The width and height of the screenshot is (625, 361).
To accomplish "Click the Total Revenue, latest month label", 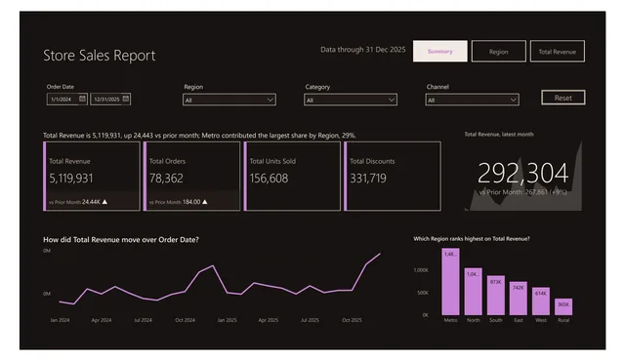I will click(499, 134).
